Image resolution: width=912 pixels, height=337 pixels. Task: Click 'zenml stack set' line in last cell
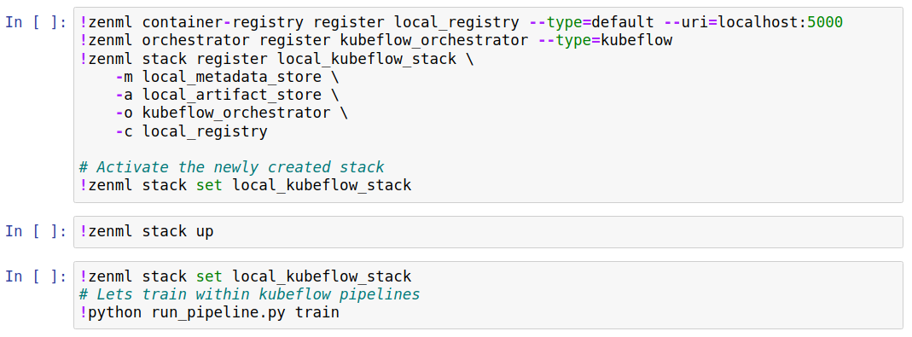[245, 276]
